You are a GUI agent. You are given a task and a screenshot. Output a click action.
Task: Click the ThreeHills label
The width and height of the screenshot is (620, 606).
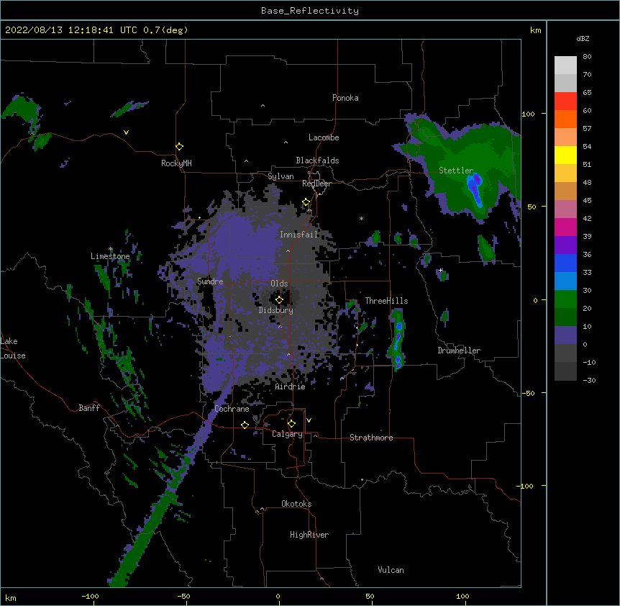click(x=386, y=301)
